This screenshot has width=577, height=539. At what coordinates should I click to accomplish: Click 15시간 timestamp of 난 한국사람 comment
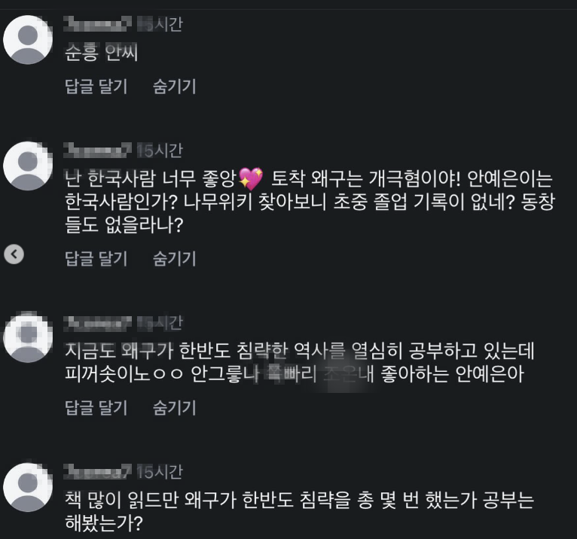coord(160,151)
